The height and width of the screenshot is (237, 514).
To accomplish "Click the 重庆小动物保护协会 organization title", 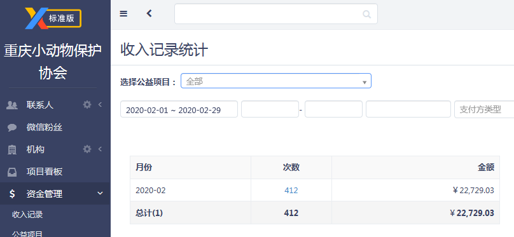I will click(x=53, y=62).
